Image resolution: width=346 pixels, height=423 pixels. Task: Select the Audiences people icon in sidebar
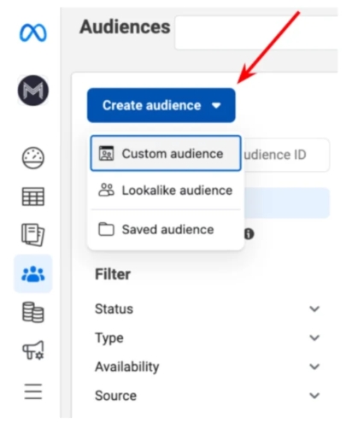[33, 273]
